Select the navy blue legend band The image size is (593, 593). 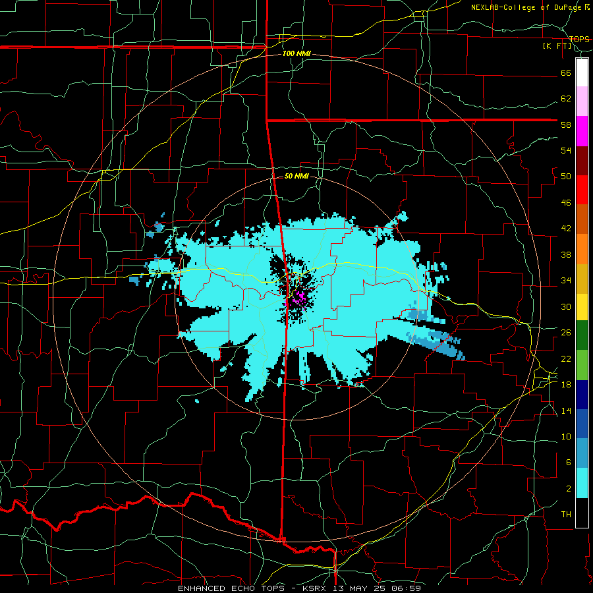click(582, 395)
